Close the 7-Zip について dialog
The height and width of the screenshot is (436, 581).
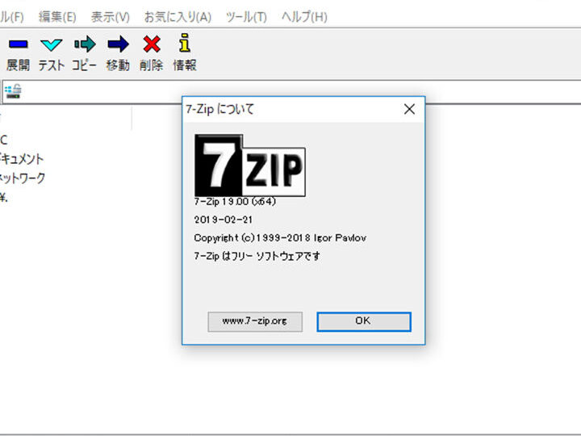[x=409, y=109]
